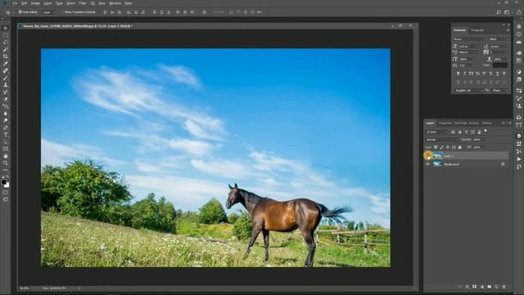The width and height of the screenshot is (524, 295).
Task: Open language dropdown English: UK
Action: point(468,90)
